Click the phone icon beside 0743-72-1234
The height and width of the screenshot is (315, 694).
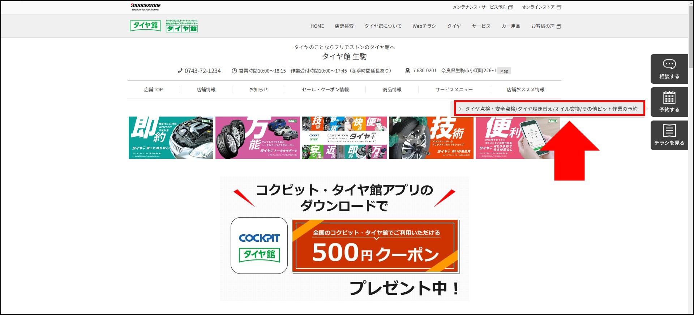[x=180, y=71]
